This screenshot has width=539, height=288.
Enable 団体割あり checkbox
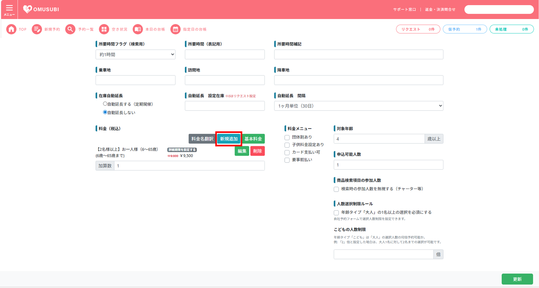pyautogui.click(x=287, y=137)
